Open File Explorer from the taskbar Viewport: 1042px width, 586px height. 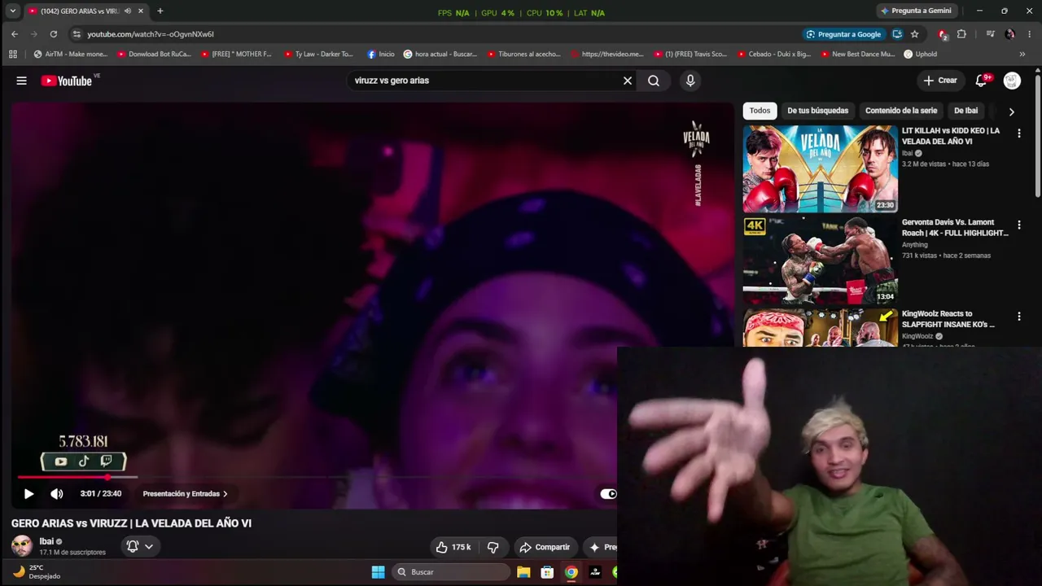point(523,572)
